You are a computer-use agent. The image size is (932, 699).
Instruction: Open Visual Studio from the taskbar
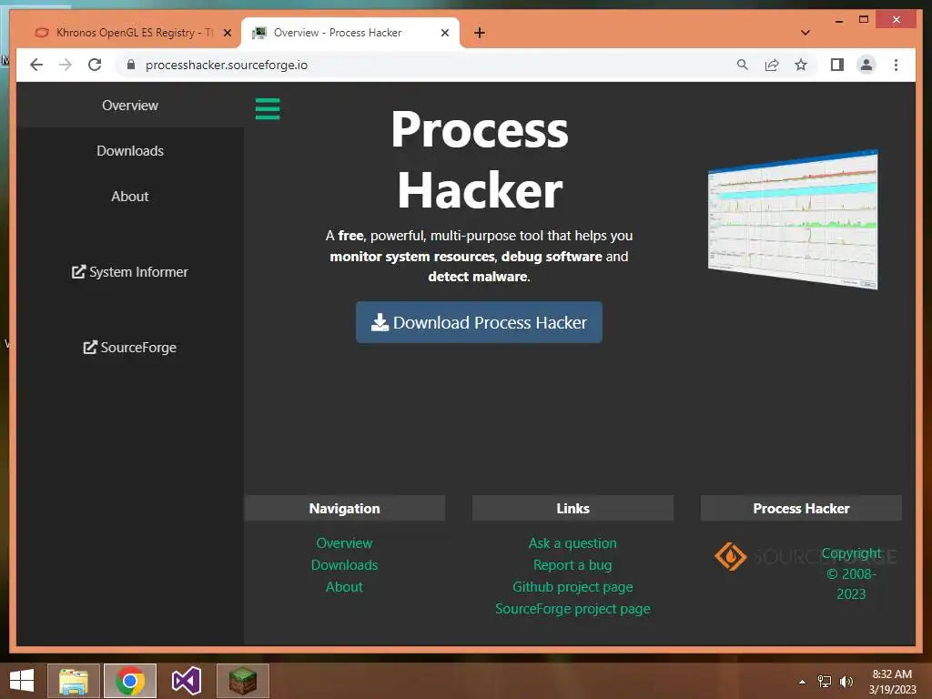(186, 681)
